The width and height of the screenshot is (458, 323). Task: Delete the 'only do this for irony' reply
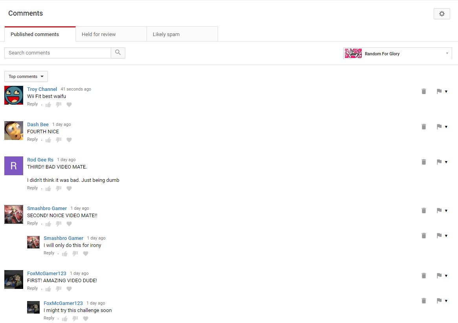point(424,236)
